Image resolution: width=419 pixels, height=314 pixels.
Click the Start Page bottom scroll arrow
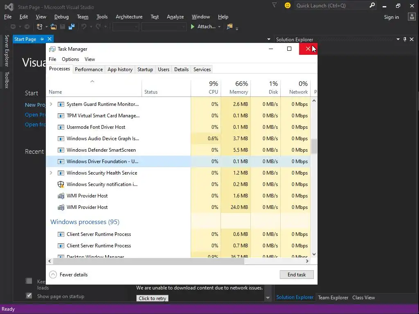point(268,298)
